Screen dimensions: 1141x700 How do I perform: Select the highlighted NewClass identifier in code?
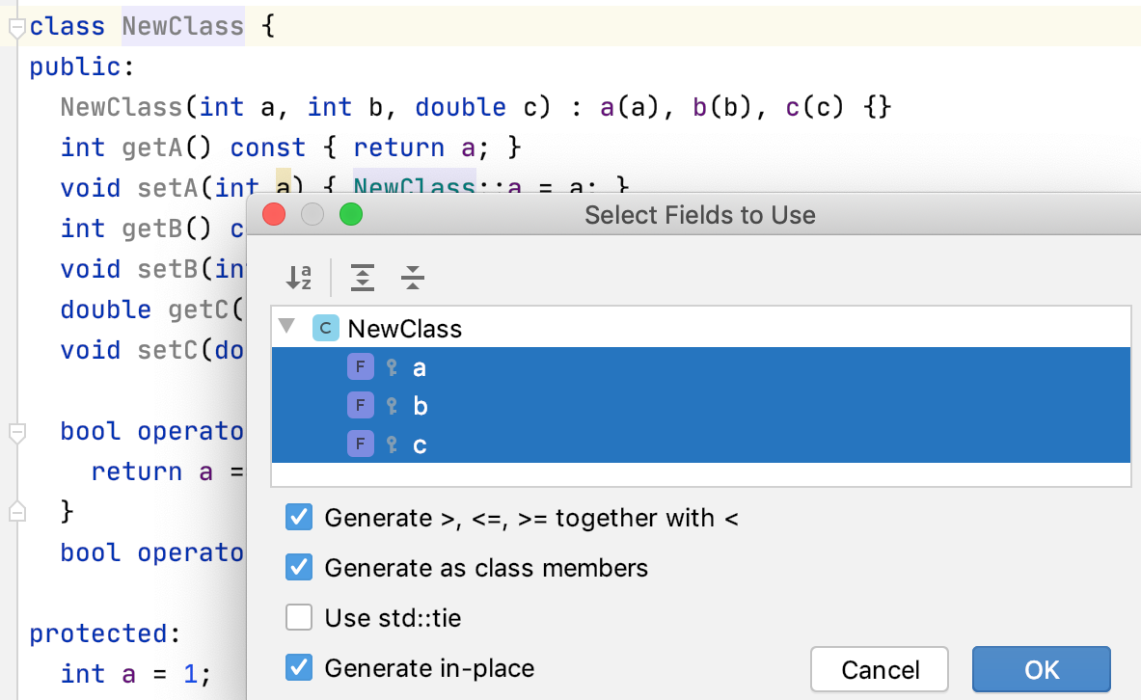click(x=182, y=26)
